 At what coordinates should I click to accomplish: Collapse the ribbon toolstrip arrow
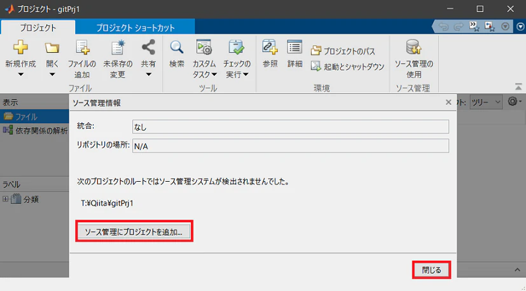(518, 87)
